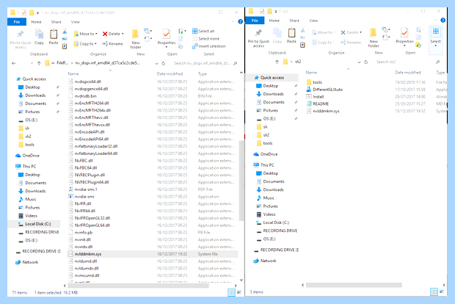455x304 pixels.
Task: Open Videos in right window navigation pane
Action: [x=266, y=214]
